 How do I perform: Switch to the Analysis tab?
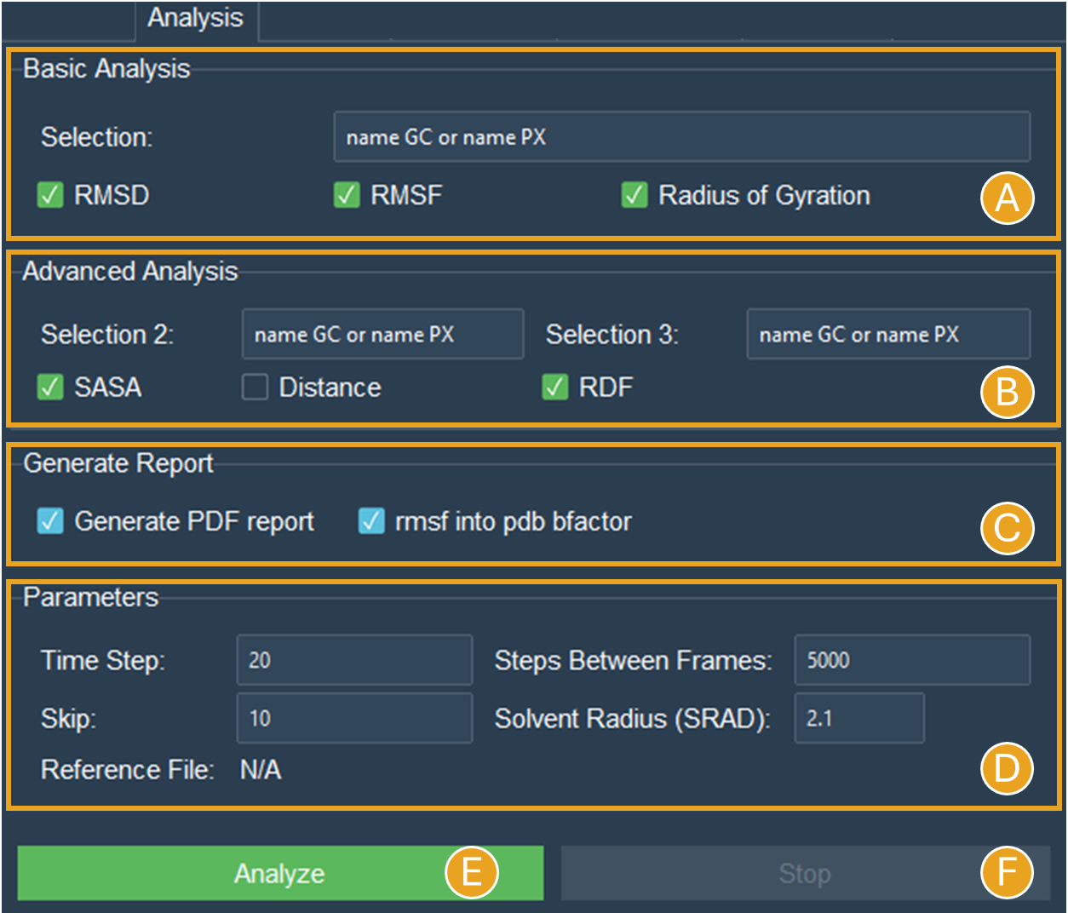pyautogui.click(x=196, y=19)
